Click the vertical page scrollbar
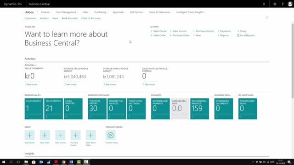This screenshot has height=165, width=294. coord(293,61)
